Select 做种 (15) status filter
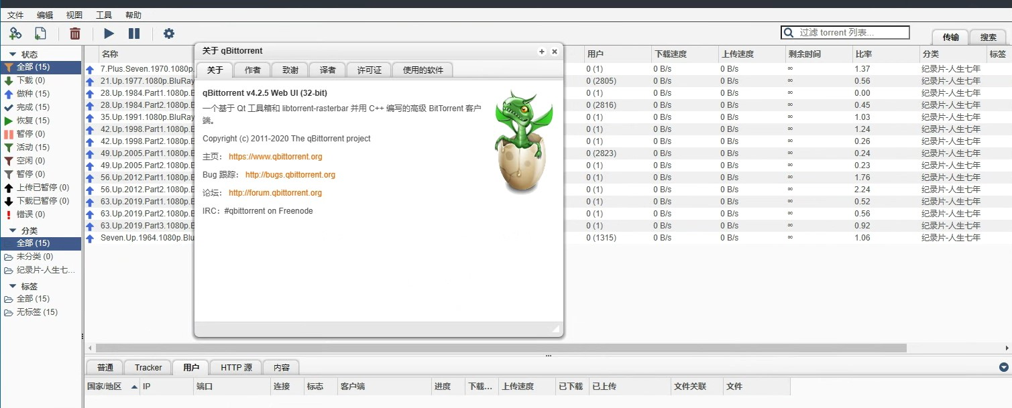Image resolution: width=1012 pixels, height=408 pixels. click(x=41, y=94)
